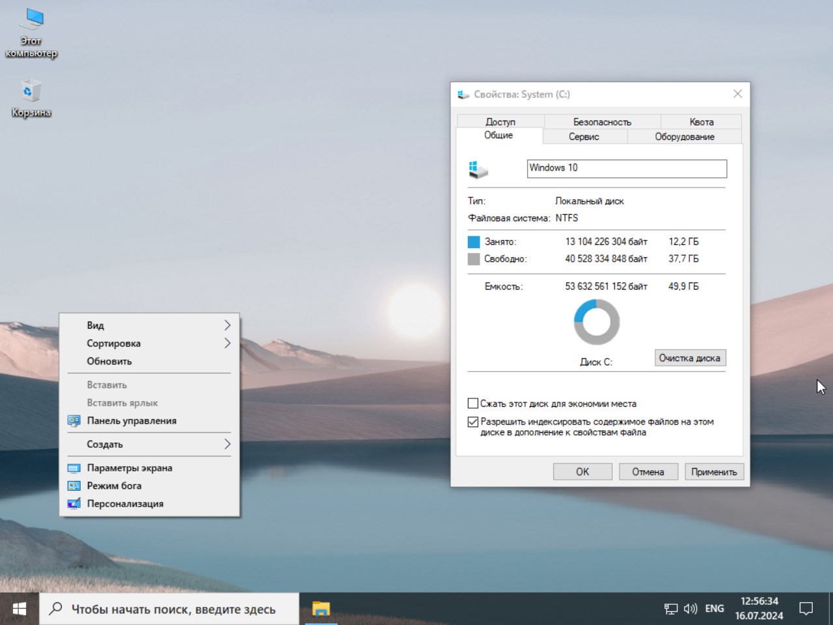Click the '37,7 ГБ' free size text
Viewport: 833px width, 625px height.
684,258
